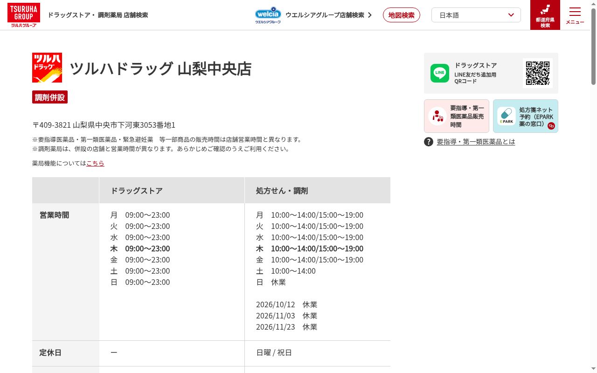Click the ツルハドラッグ 山梨中央店 heading
The width and height of the screenshot is (597, 373).
[160, 69]
